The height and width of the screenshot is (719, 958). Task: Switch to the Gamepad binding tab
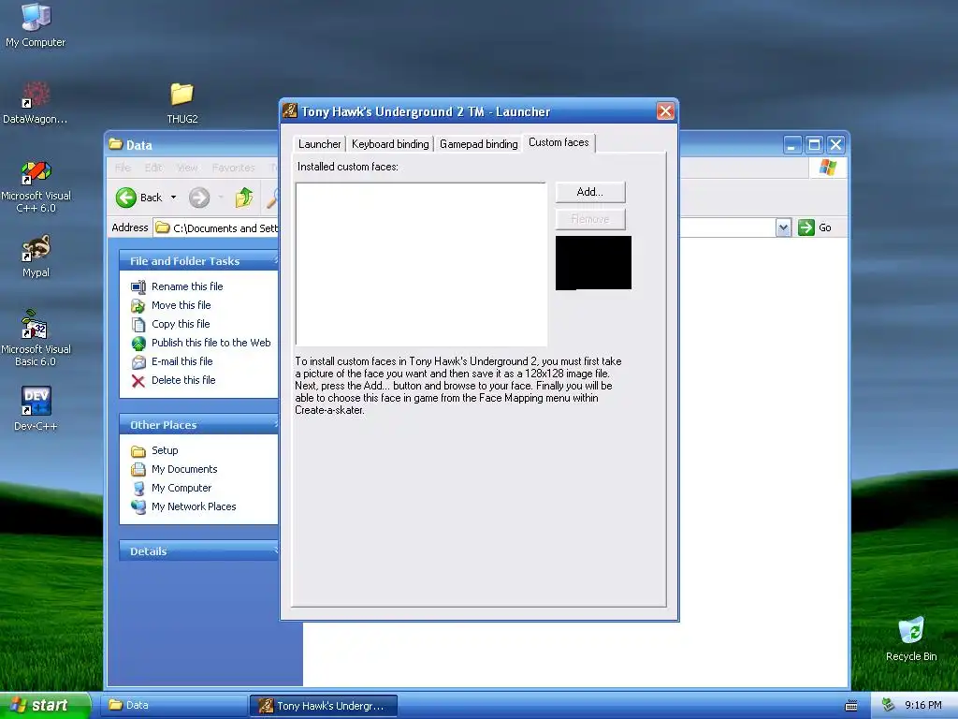point(478,143)
